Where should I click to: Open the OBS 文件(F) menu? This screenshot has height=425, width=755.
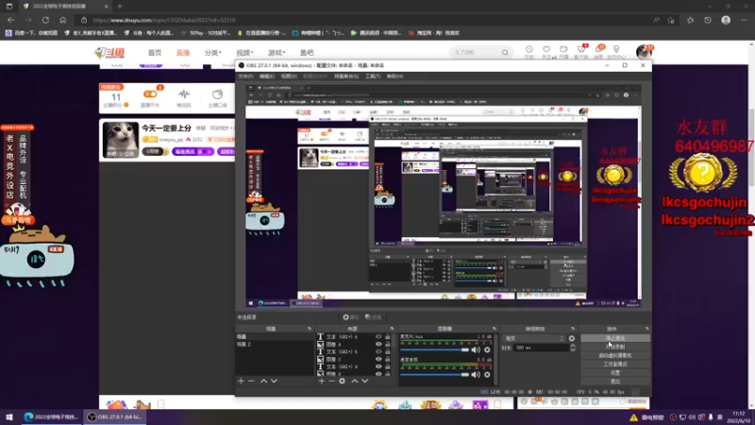(245, 76)
